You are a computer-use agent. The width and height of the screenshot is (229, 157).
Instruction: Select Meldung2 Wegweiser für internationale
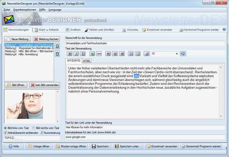[29, 48]
